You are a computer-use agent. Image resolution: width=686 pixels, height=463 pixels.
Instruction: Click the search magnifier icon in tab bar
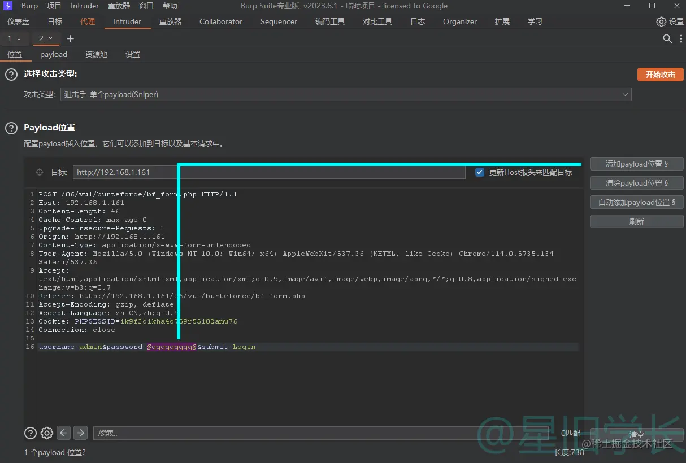click(667, 38)
